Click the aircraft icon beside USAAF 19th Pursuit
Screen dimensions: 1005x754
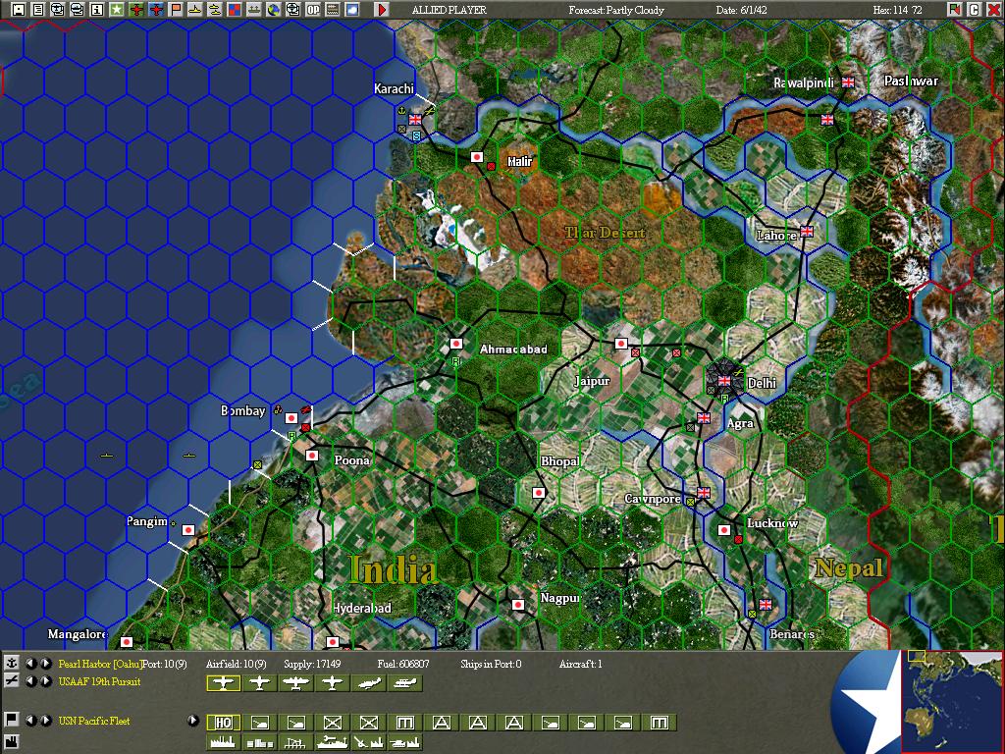pos(11,680)
